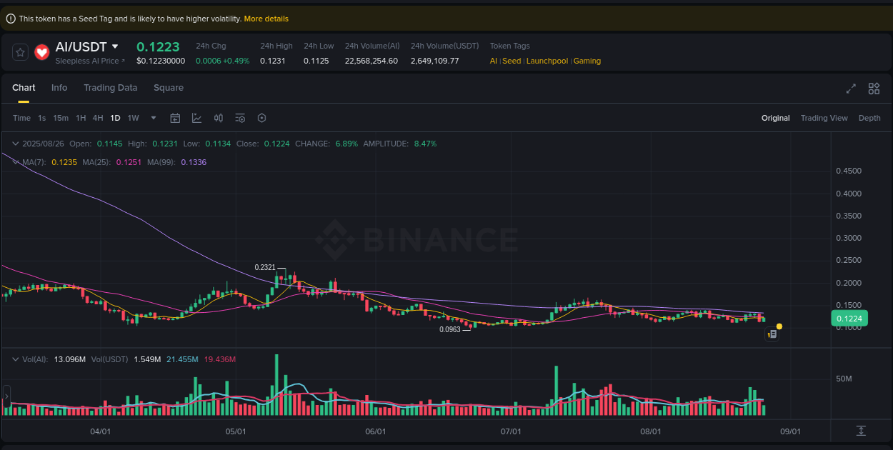893x450 pixels.
Task: Open preferences via the hexagon gear icon
Action: [x=261, y=118]
